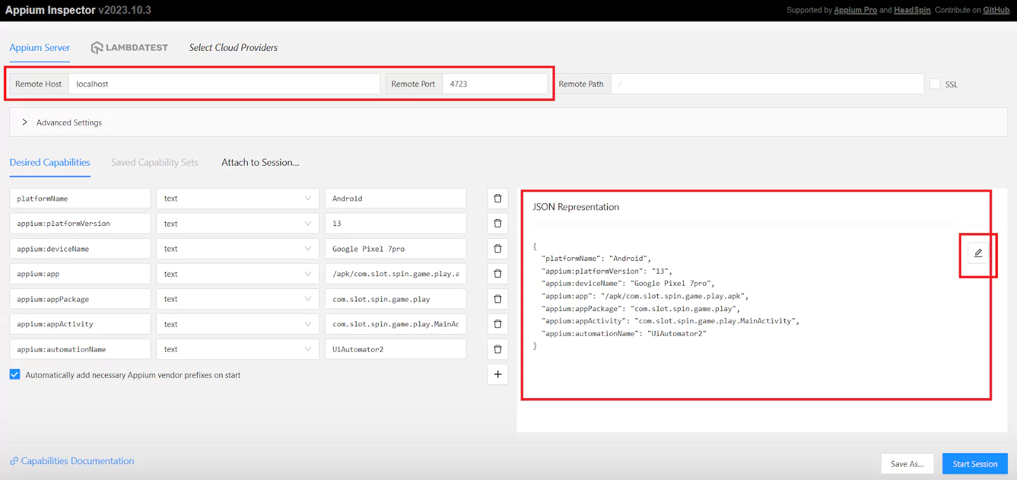Edit the appium:app name field

pyautogui.click(x=80, y=274)
